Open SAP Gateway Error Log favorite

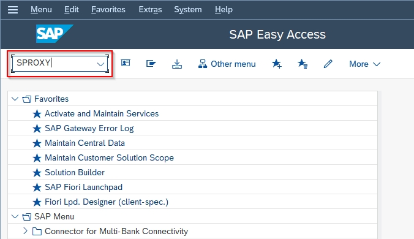click(x=89, y=128)
